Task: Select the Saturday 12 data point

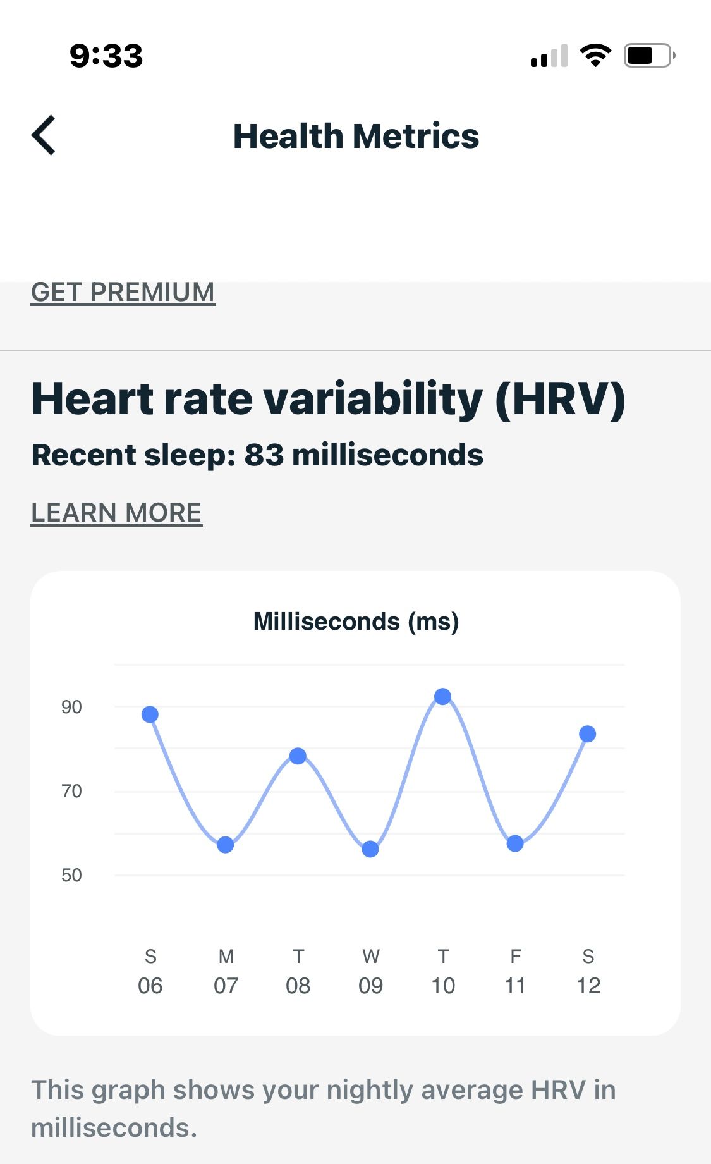Action: click(588, 734)
